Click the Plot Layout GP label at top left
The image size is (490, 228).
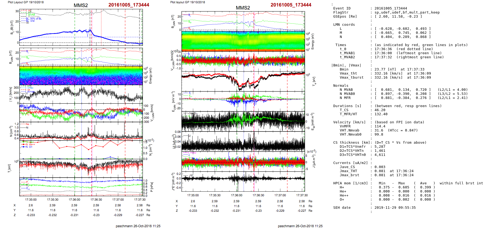(x=26, y=2)
